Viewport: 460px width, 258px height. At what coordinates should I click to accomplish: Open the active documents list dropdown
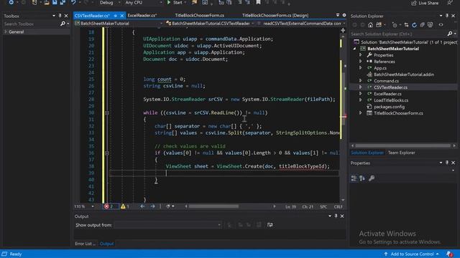pos(338,15)
